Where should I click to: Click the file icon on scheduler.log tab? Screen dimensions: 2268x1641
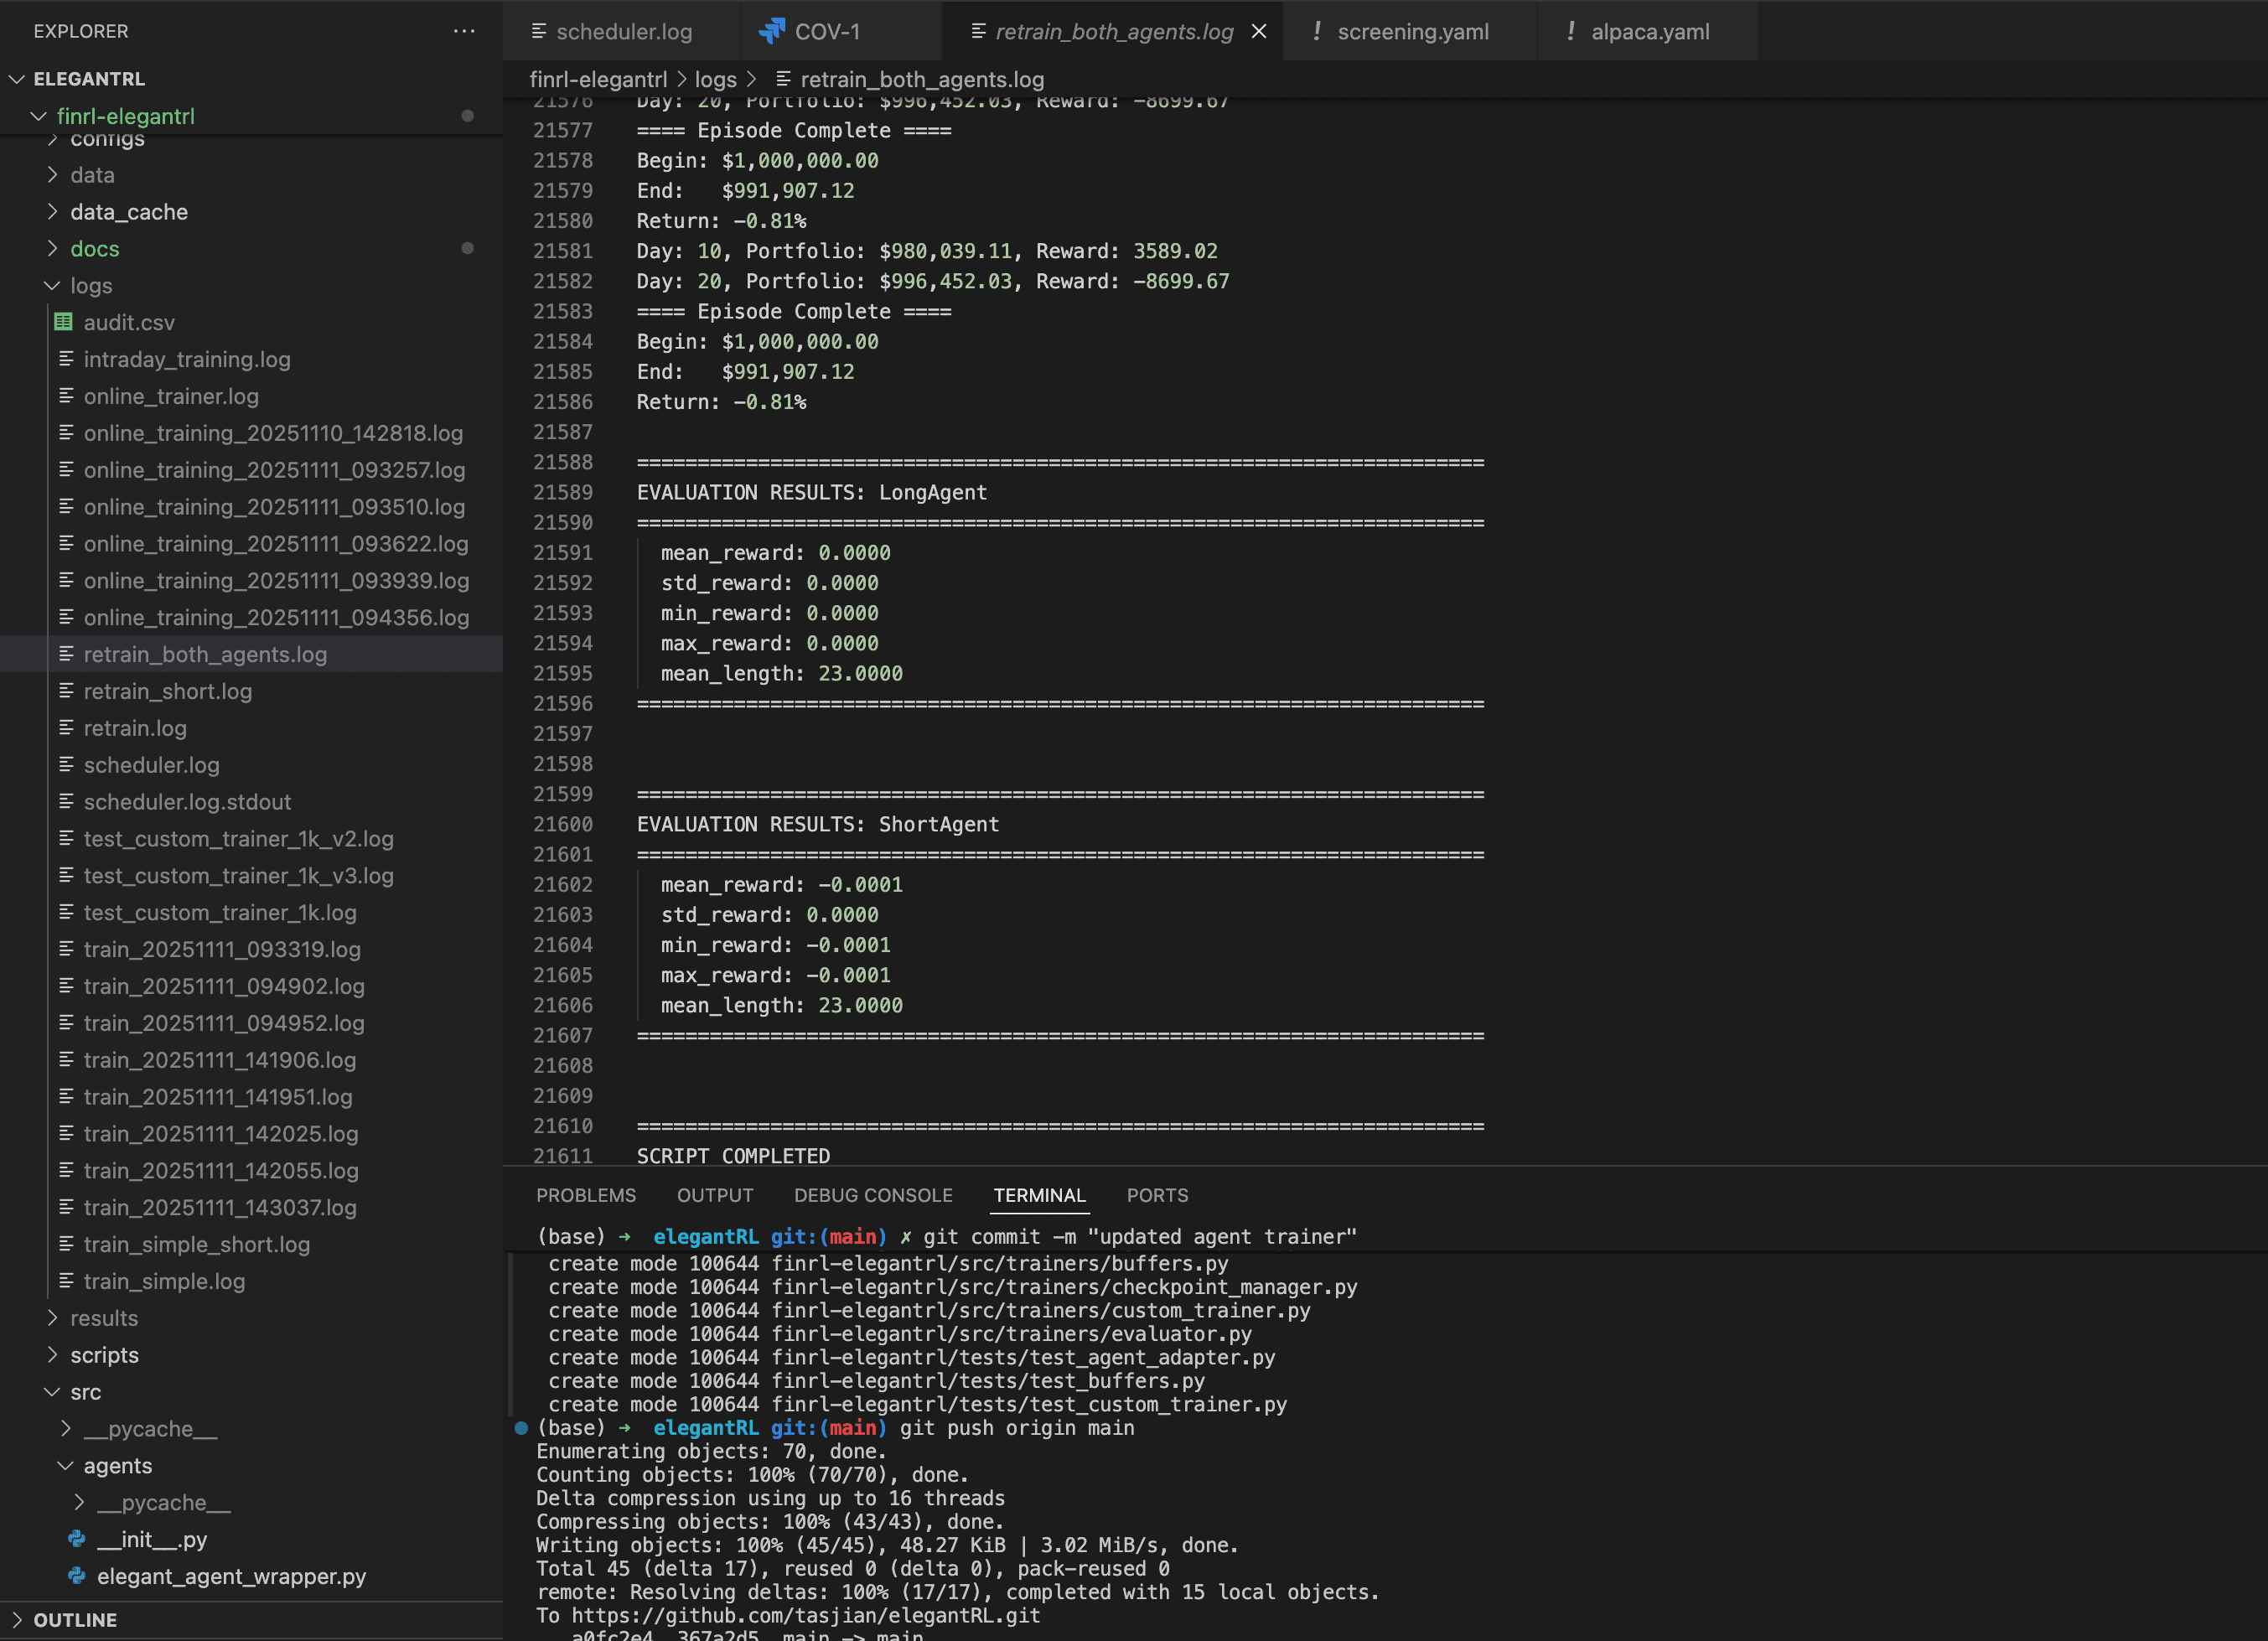click(x=538, y=31)
